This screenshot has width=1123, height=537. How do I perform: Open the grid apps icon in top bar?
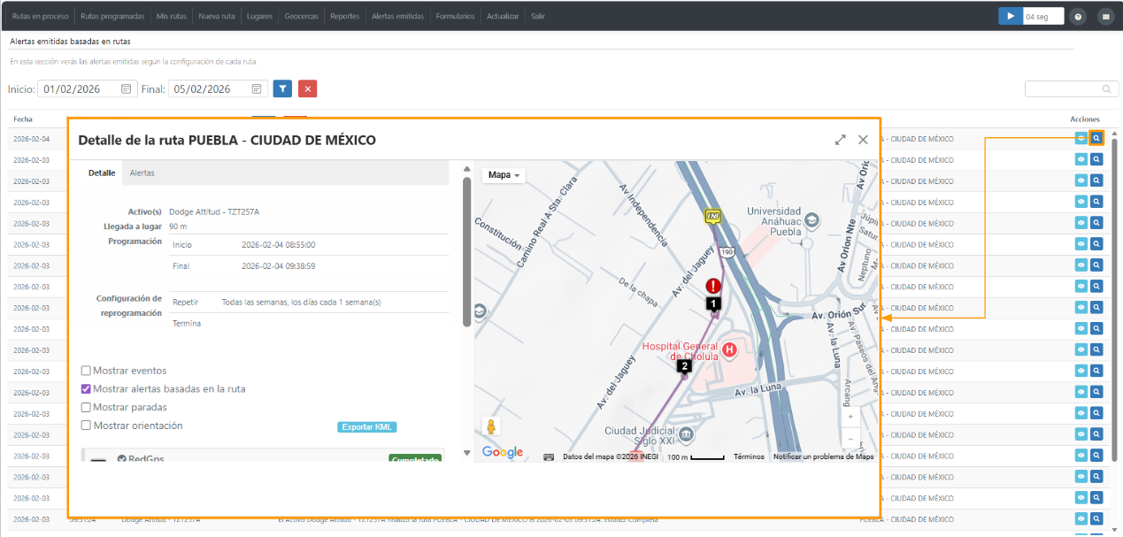(1105, 16)
